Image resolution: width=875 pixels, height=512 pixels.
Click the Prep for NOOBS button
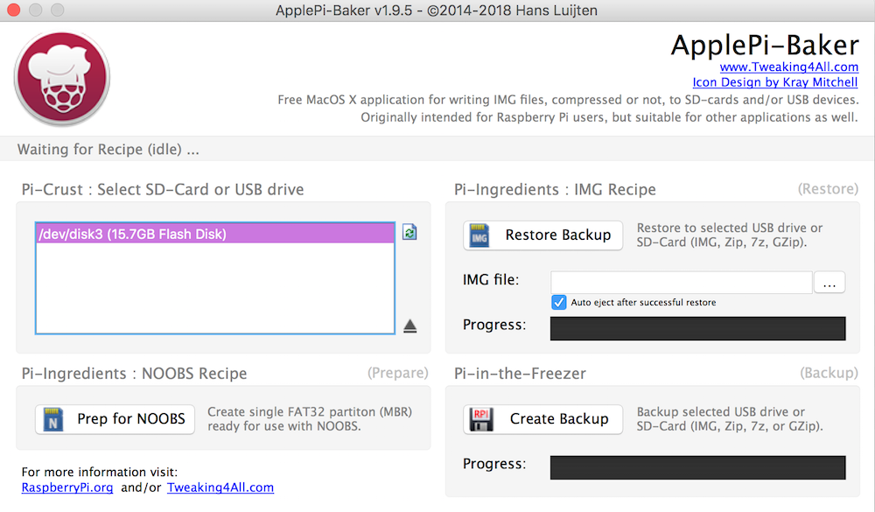(115, 419)
